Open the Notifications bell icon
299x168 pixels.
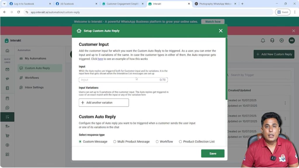click(263, 40)
